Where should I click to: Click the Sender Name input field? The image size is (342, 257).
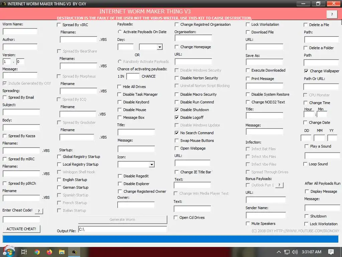[266, 215]
